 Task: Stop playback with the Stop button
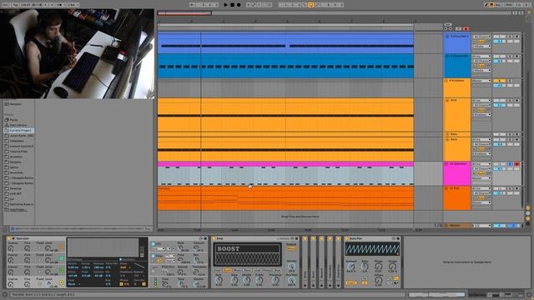click(x=232, y=5)
